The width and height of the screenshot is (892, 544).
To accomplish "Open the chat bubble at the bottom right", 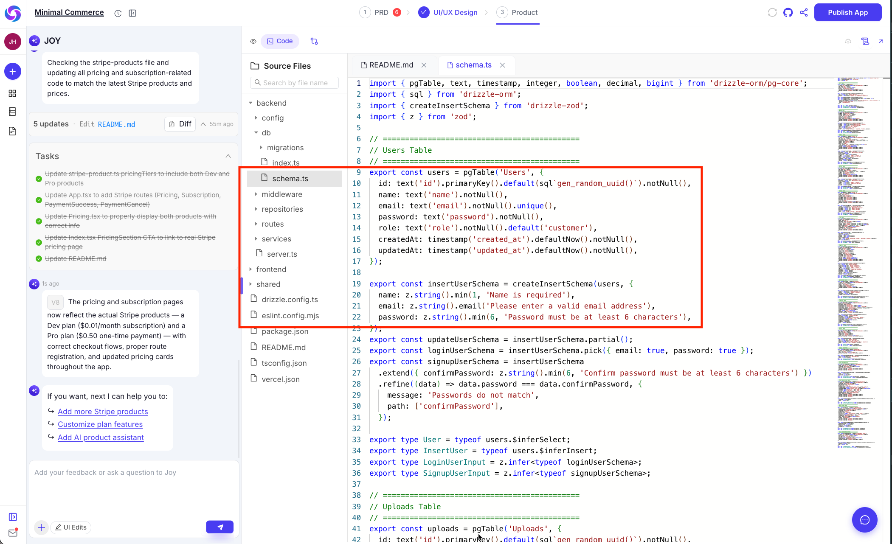I will [864, 520].
